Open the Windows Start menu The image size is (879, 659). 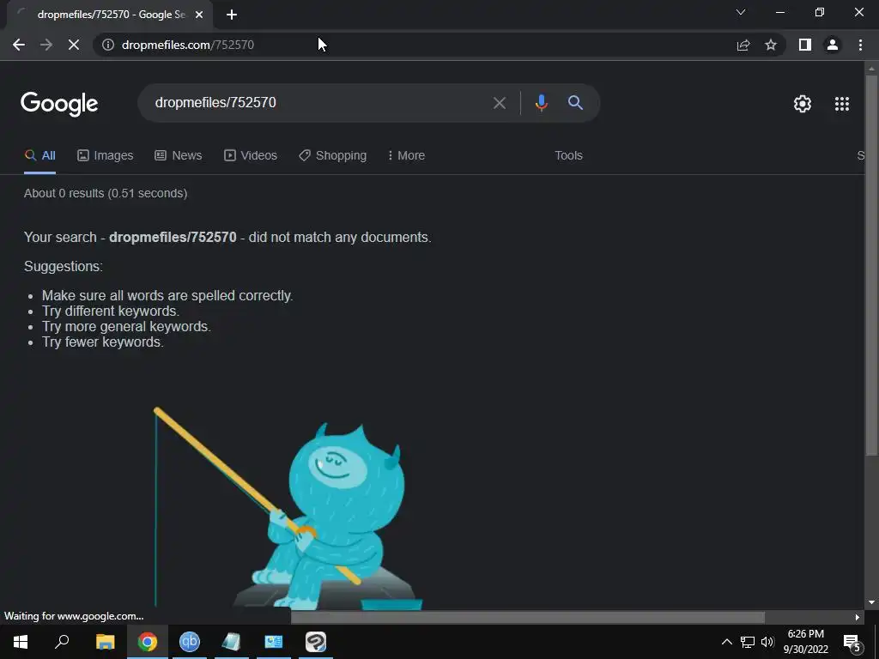coord(21,642)
